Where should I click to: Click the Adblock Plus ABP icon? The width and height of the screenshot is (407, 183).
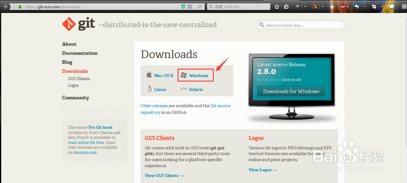point(343,7)
